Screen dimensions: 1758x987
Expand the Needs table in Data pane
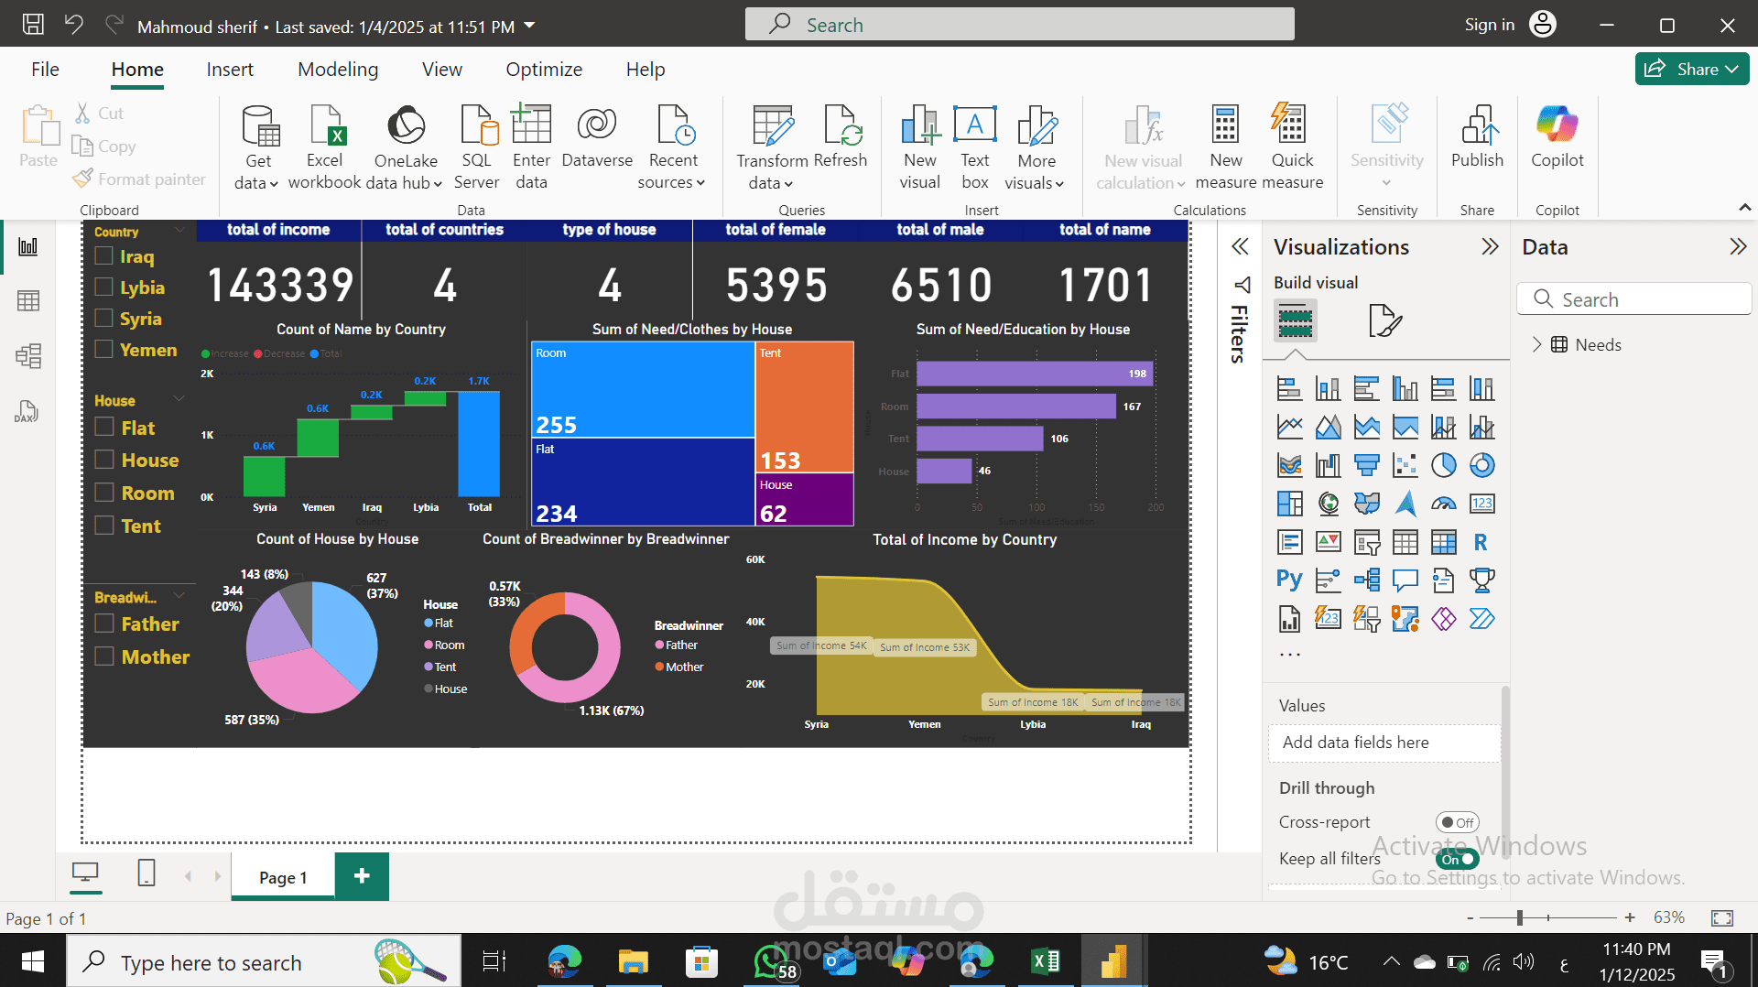click(x=1536, y=345)
